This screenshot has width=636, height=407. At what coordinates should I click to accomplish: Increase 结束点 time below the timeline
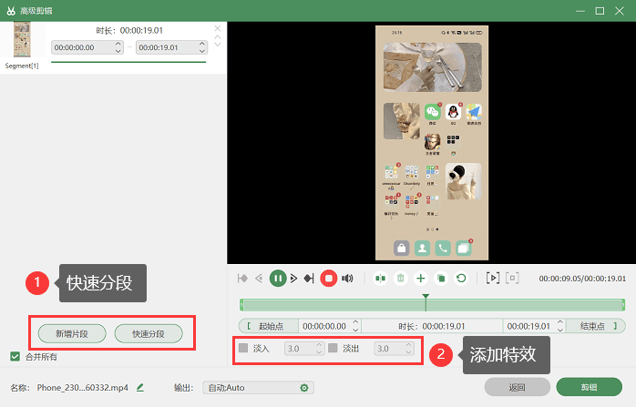pos(560,322)
